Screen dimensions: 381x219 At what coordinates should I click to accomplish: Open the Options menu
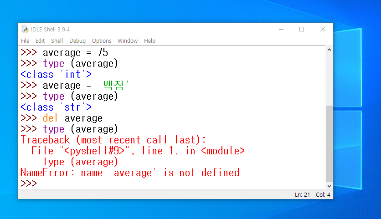(x=102, y=41)
